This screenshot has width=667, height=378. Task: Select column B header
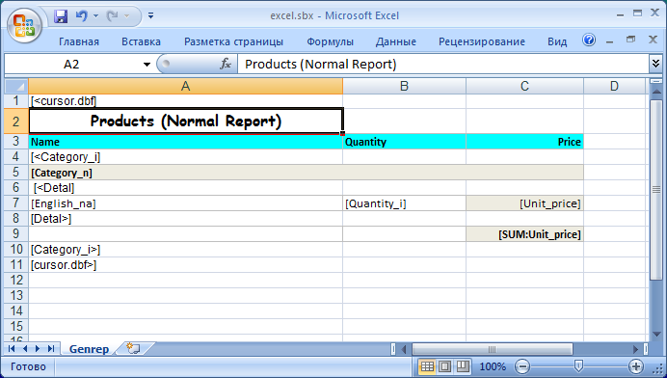pyautogui.click(x=404, y=86)
